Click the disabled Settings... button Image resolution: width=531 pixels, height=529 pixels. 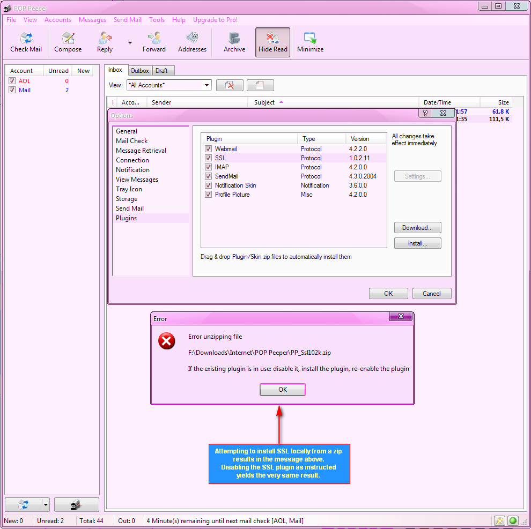click(x=417, y=176)
